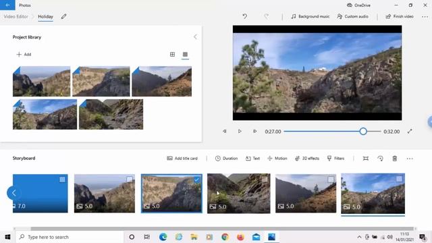Play the video preview
Screen dimensions: 432x243
point(240,132)
